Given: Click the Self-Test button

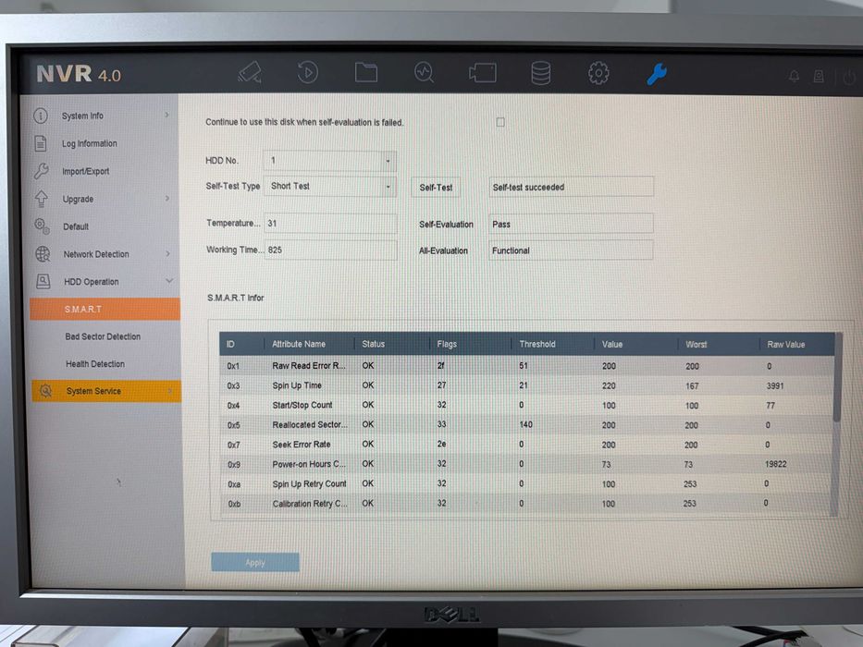Looking at the screenshot, I should click(x=436, y=187).
